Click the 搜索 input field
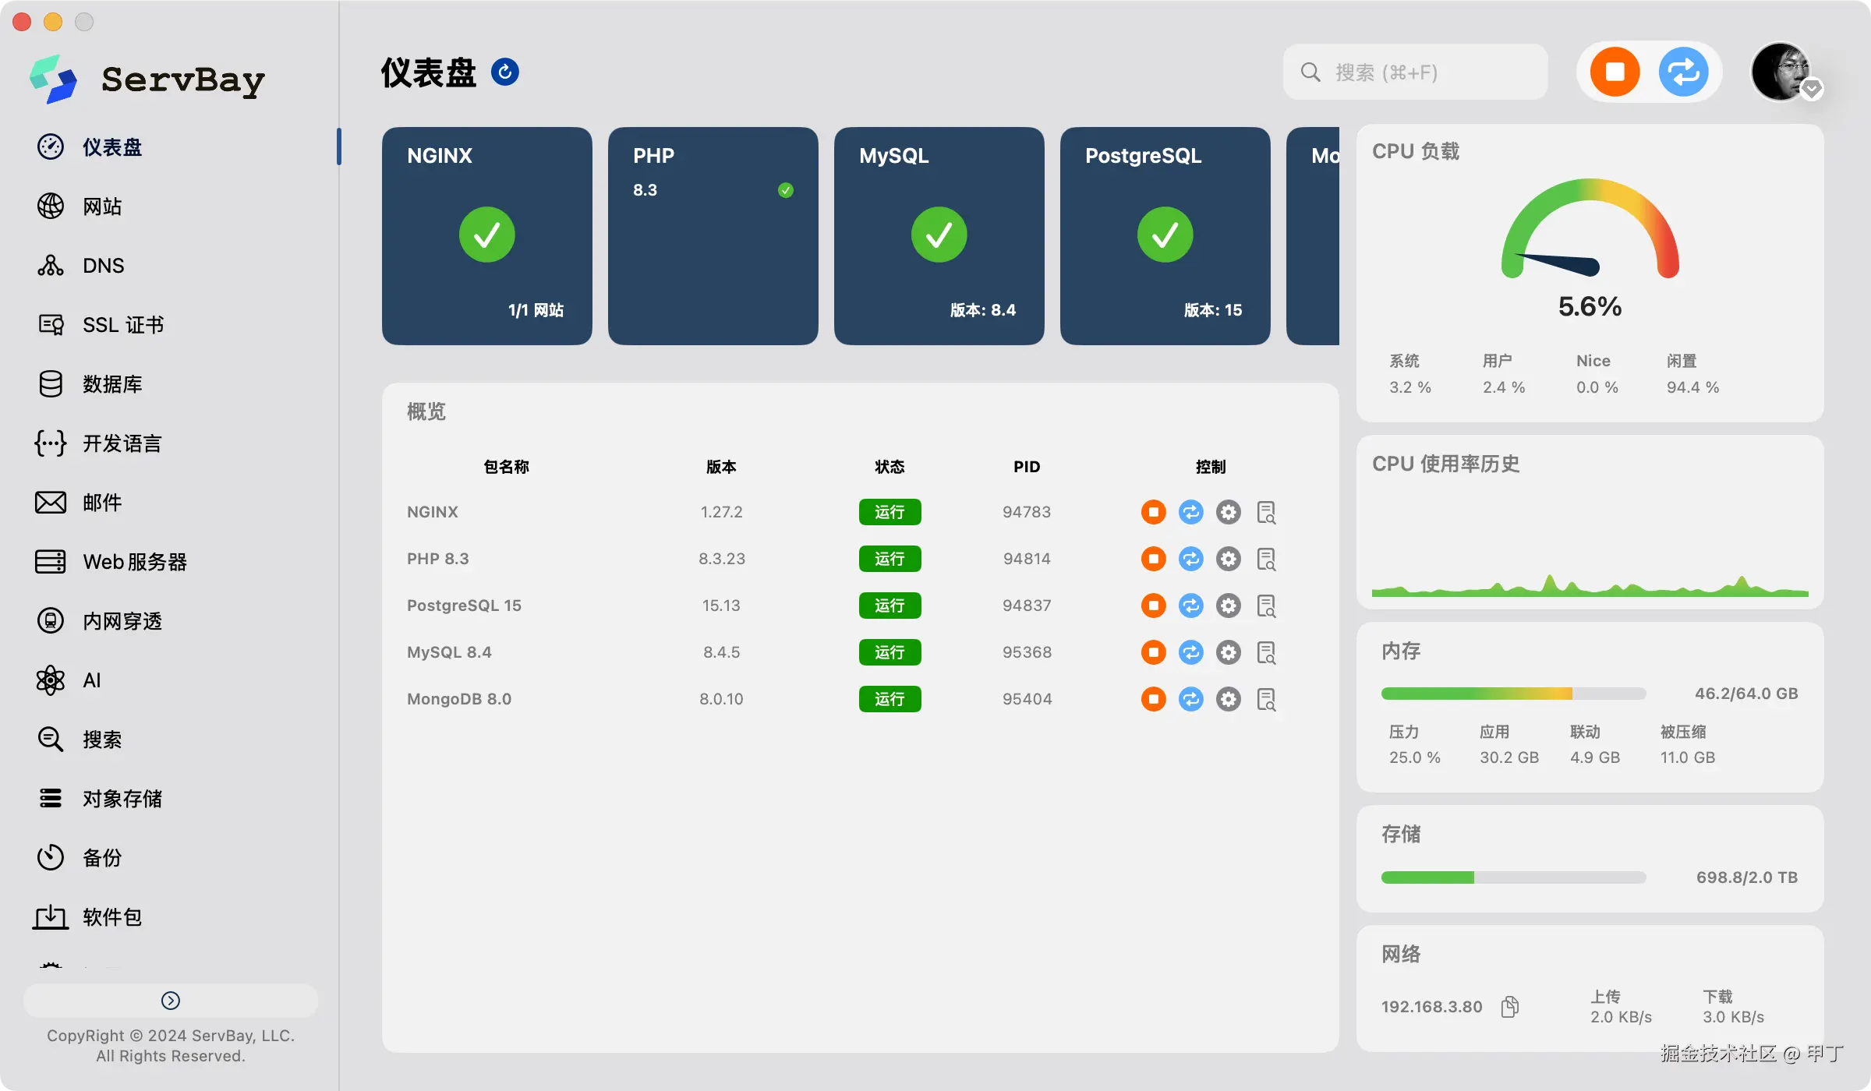This screenshot has height=1091, width=1871. (1415, 72)
